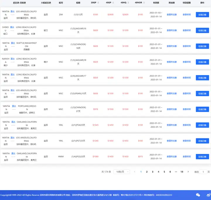Select page 2 in pagination
Image resolution: width=211 pixels, height=200 pixels.
click(x=147, y=172)
